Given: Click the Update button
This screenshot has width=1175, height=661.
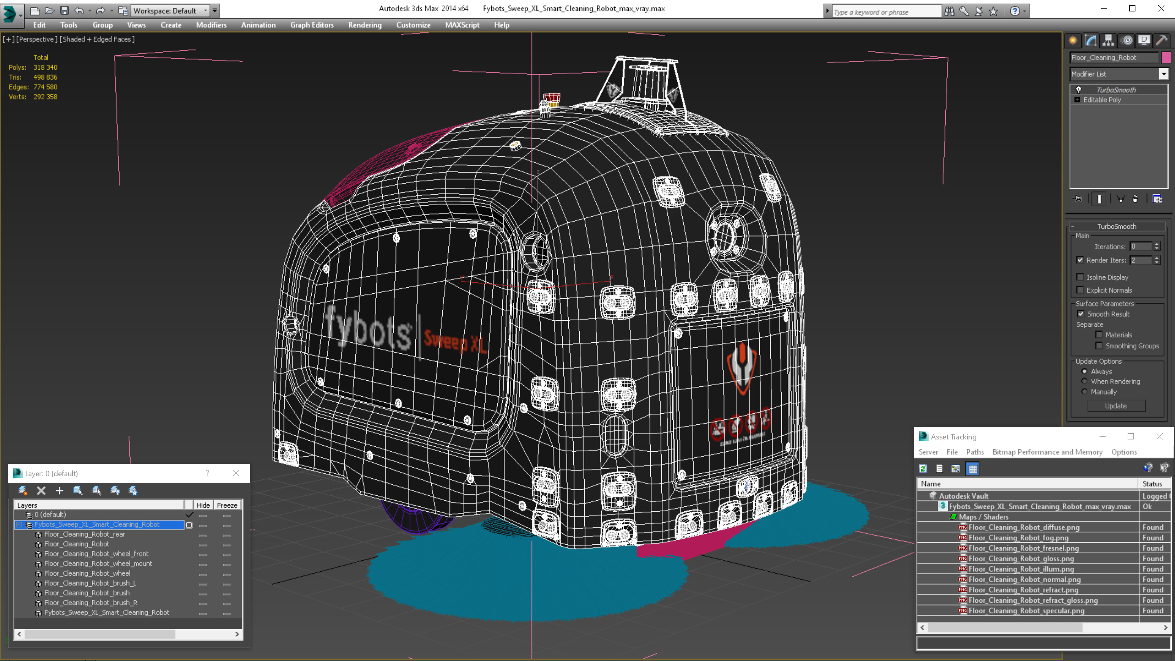Looking at the screenshot, I should pos(1116,406).
